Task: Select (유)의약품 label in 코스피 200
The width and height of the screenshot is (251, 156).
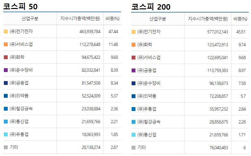Action: coord(147,96)
